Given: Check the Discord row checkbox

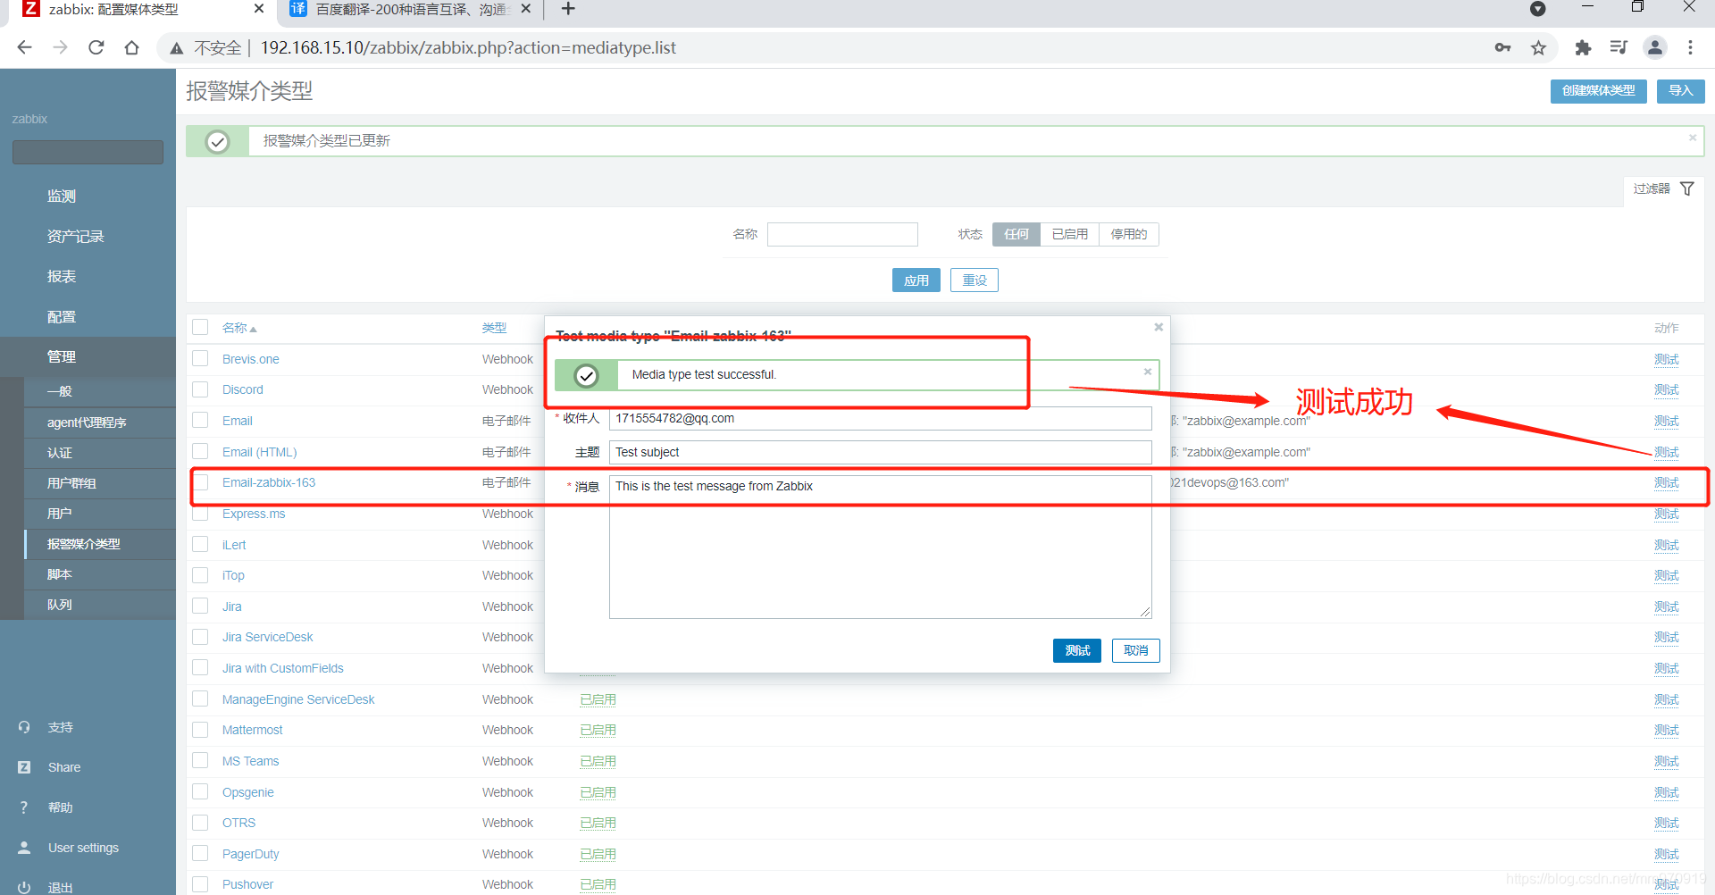Looking at the screenshot, I should (200, 389).
